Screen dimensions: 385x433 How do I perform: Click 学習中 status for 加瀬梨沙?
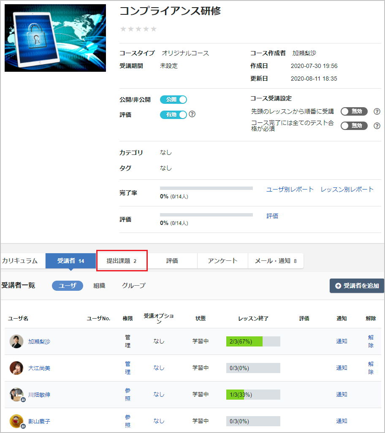click(x=201, y=341)
